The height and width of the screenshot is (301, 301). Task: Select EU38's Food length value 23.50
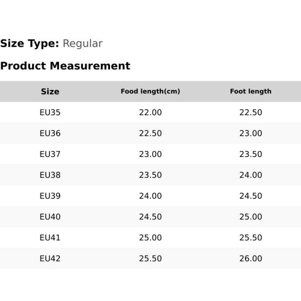150,175
